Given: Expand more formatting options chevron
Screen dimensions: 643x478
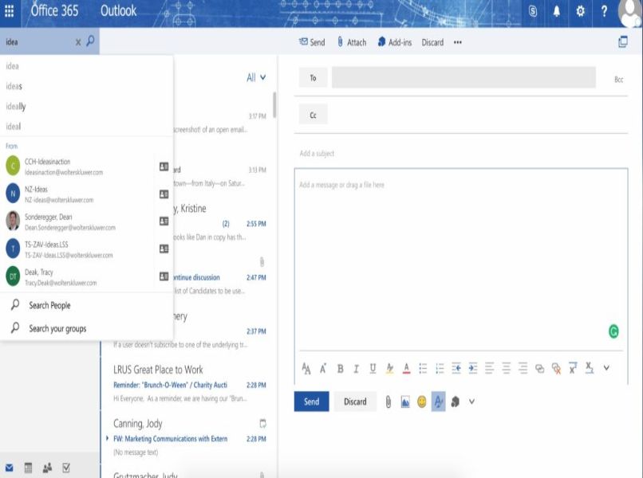Looking at the screenshot, I should pyautogui.click(x=606, y=368).
